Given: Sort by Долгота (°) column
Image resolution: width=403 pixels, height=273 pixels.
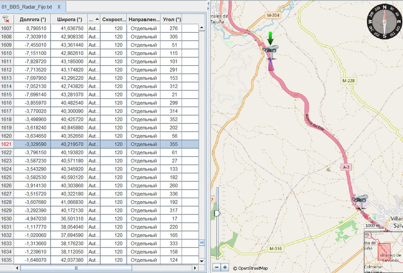Looking at the screenshot, I should (32, 19).
